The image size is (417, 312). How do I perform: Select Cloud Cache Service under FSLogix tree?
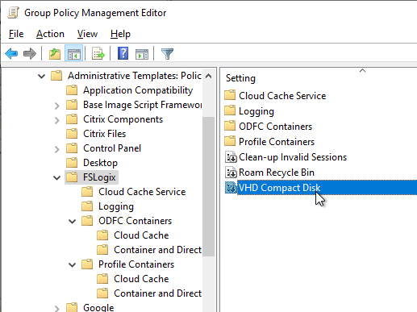[142, 192]
